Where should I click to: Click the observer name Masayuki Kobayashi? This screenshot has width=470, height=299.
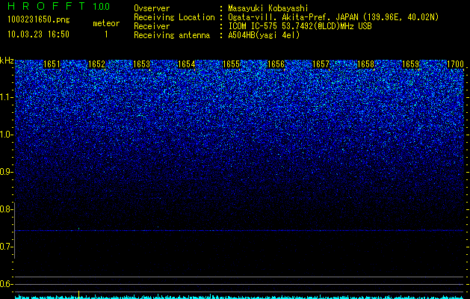click(268, 8)
